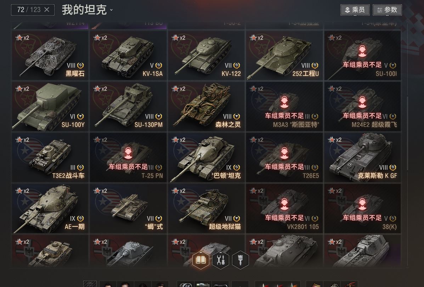Click the class badge next to KV-1SA
This screenshot has width=424, height=287.
[x=159, y=66]
